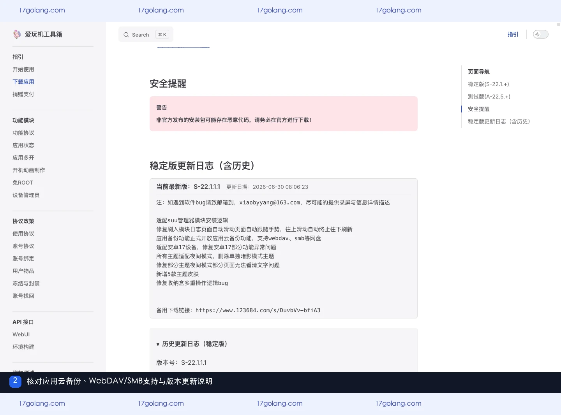
Task: Select 设备管理员 in the sidebar
Action: pyautogui.click(x=26, y=195)
